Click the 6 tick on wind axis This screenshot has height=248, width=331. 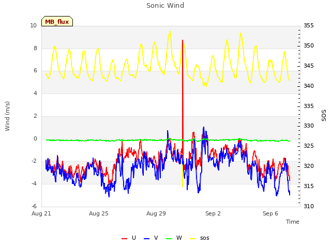pyautogui.click(x=35, y=71)
